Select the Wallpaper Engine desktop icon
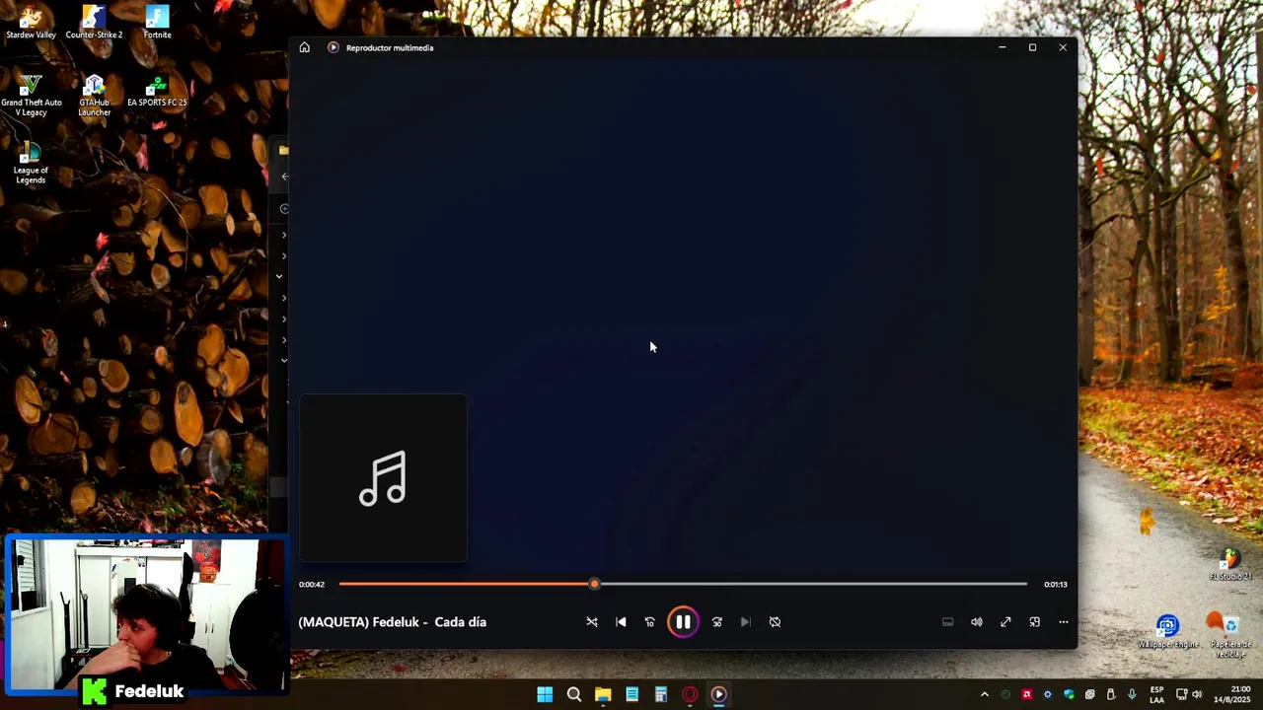Screen dimensions: 1263x710 click(1168, 632)
